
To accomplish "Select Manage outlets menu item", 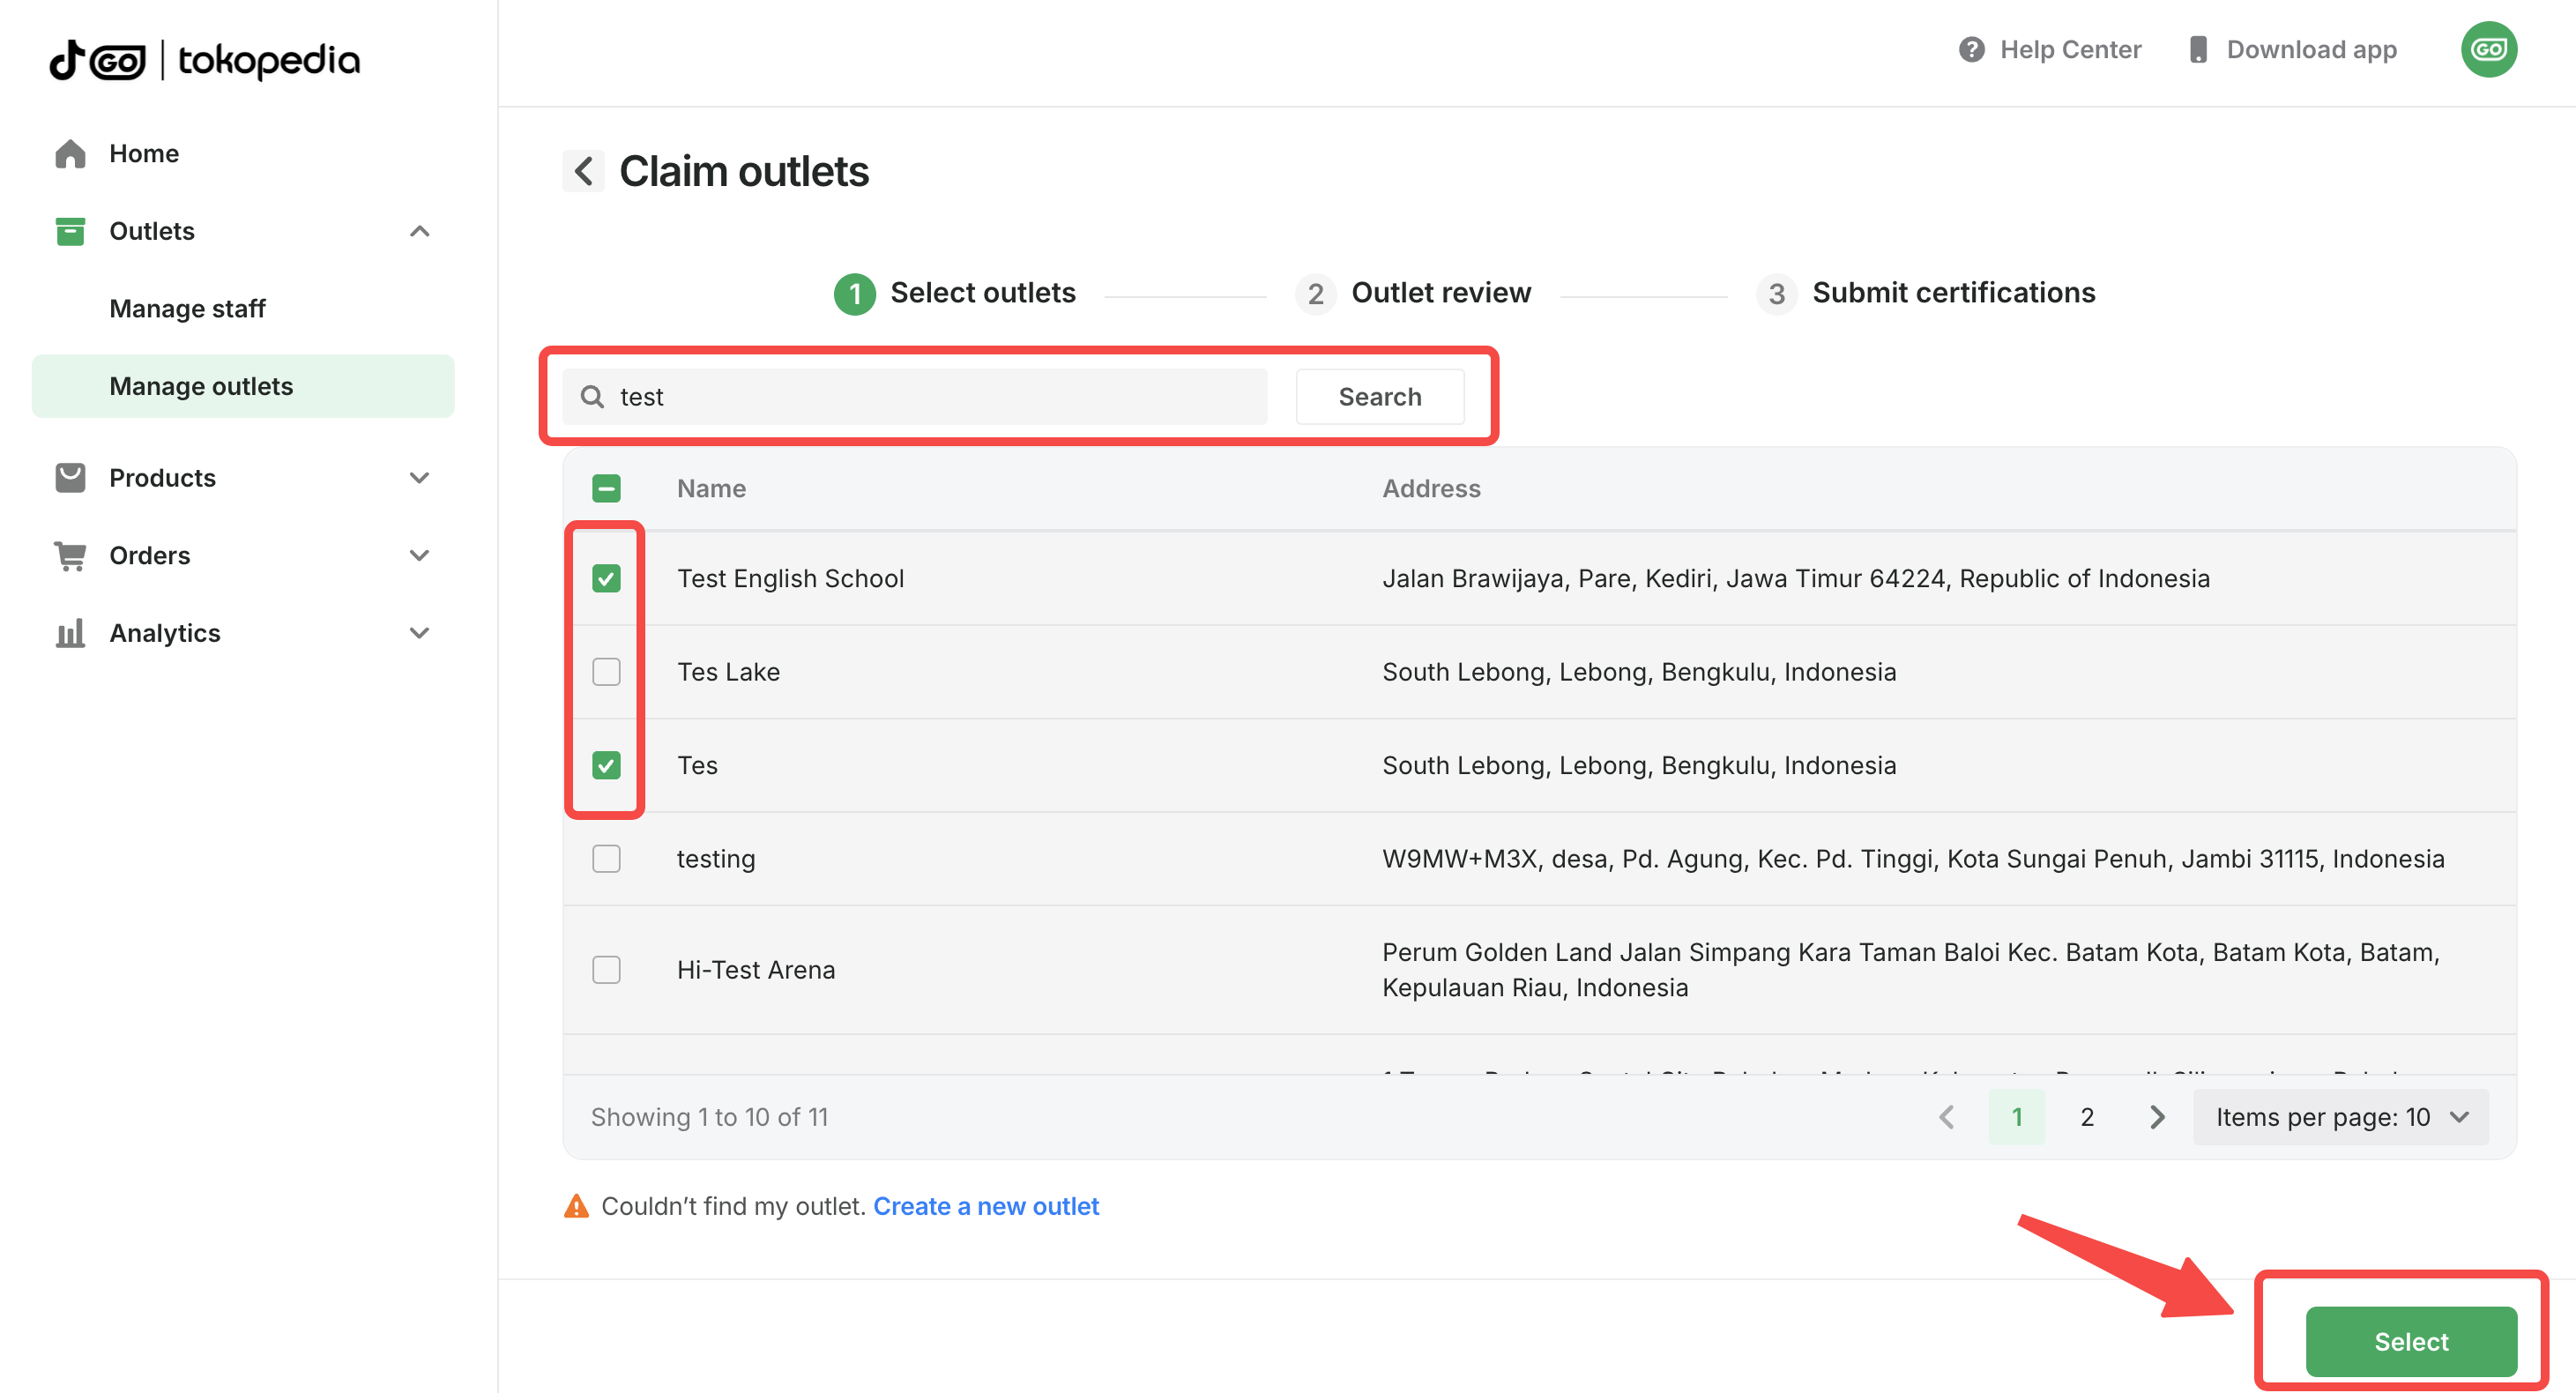I will [x=201, y=386].
